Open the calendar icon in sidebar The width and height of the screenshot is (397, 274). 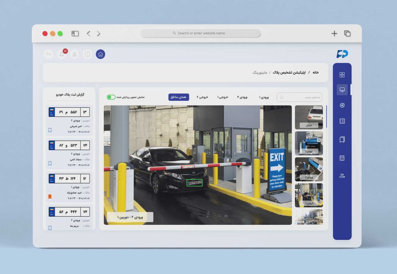point(342,158)
